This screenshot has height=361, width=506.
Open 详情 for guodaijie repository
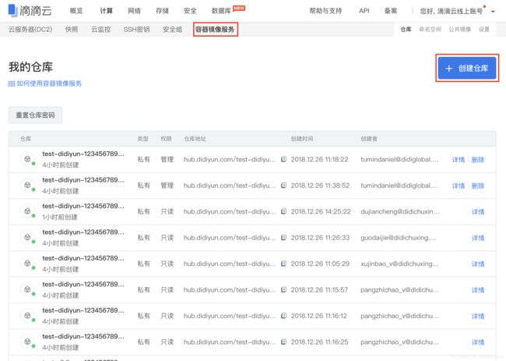[478, 238]
